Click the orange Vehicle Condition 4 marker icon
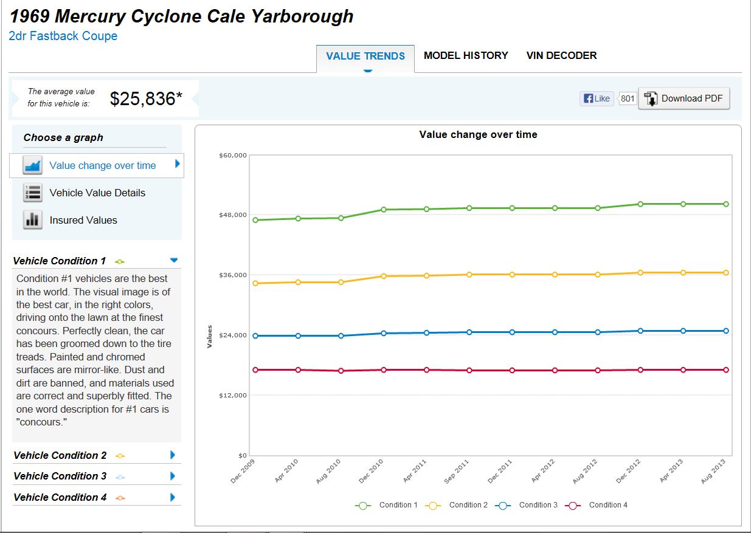This screenshot has height=533, width=751. pyautogui.click(x=120, y=498)
